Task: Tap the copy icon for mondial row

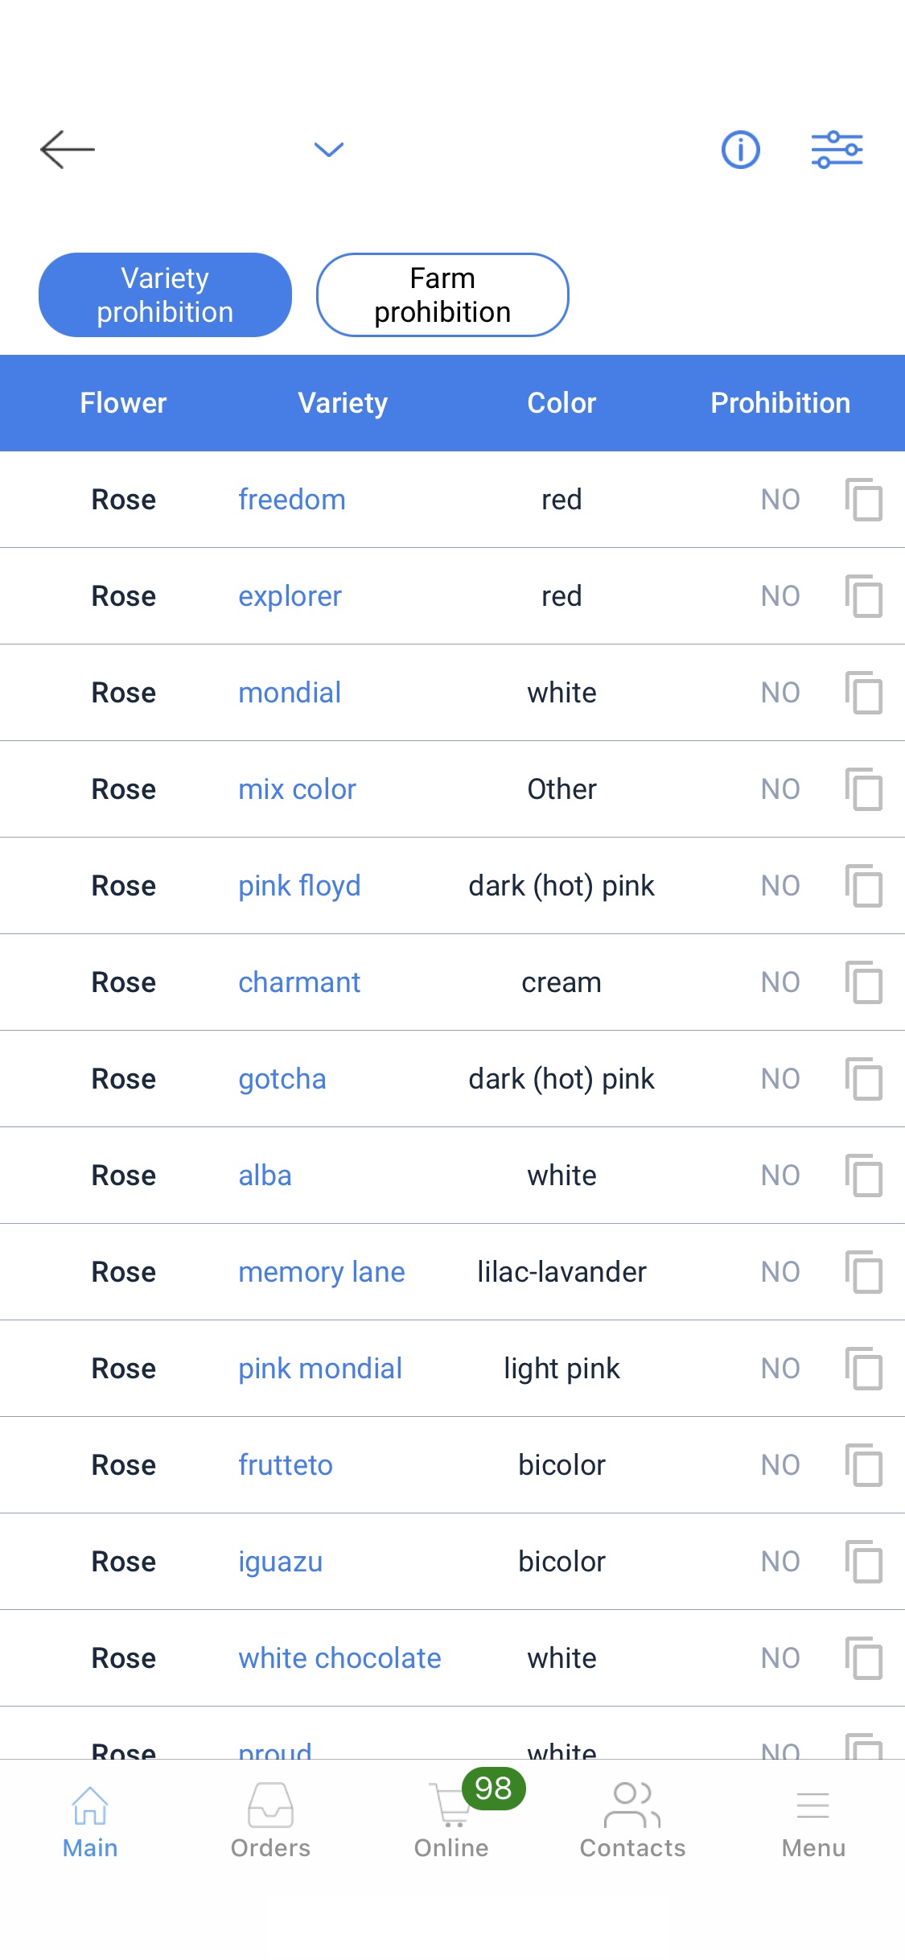Action: (x=863, y=693)
